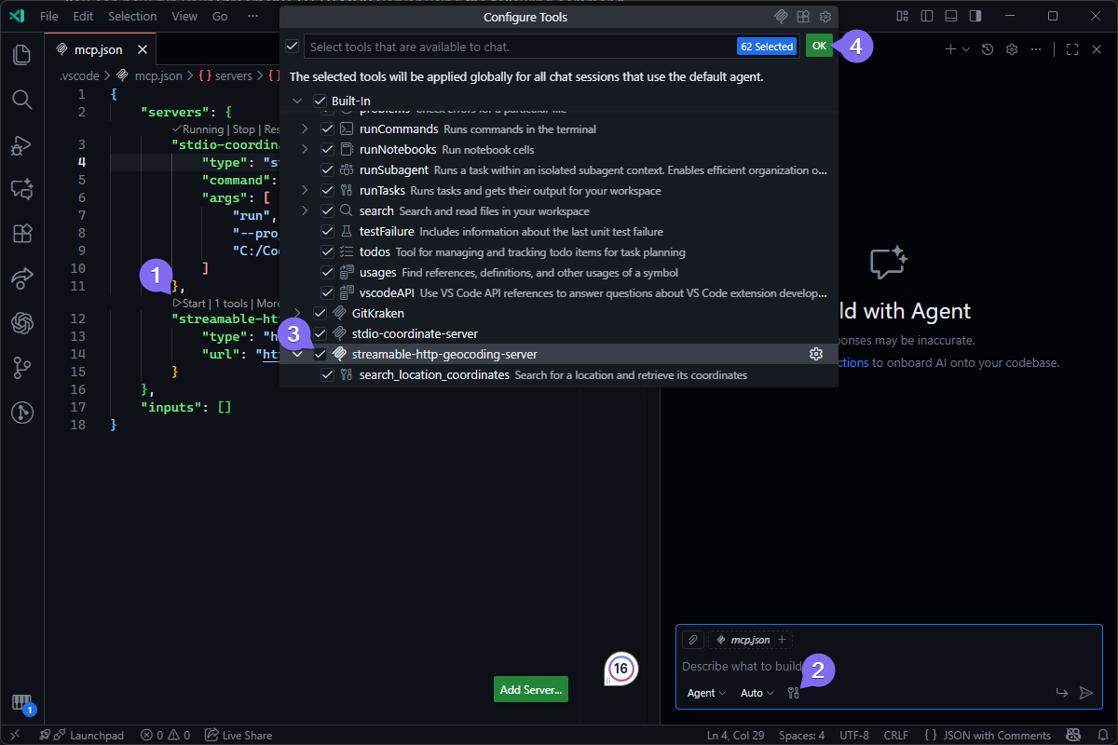Open the Selection menu in the menu bar
Screen dimensions: 1118x745
click(132, 16)
